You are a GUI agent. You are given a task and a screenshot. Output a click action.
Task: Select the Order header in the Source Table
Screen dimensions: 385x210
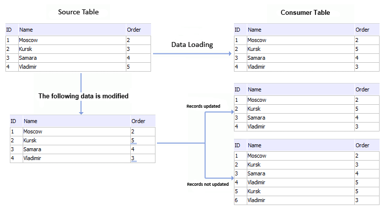pos(134,30)
